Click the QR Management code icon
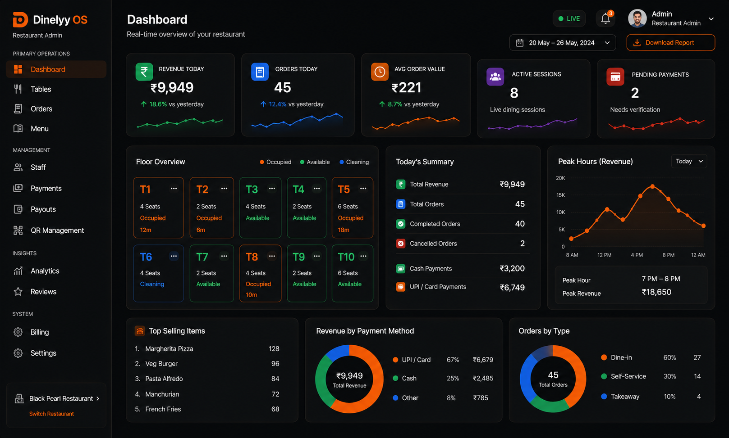 tap(18, 230)
